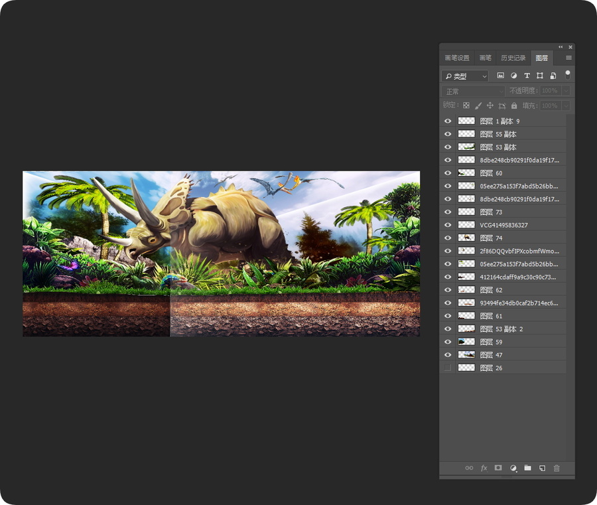Click the lock transparent pixels icon
Screen dimensions: 597x505
[x=466, y=106]
